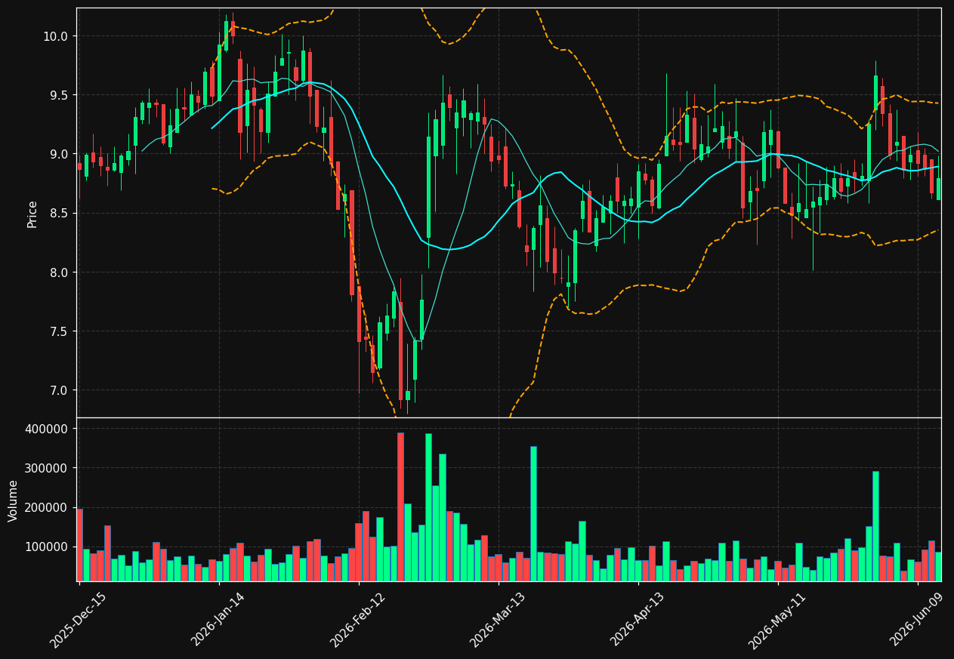Click the tallest red volume bar in February
The image size is (954, 659).
point(400,507)
